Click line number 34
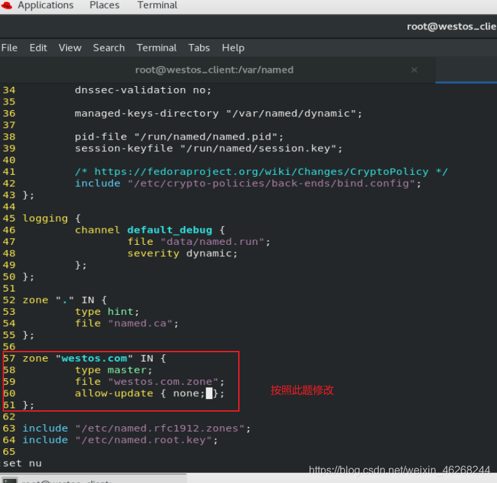The image size is (497, 483). click(9, 90)
